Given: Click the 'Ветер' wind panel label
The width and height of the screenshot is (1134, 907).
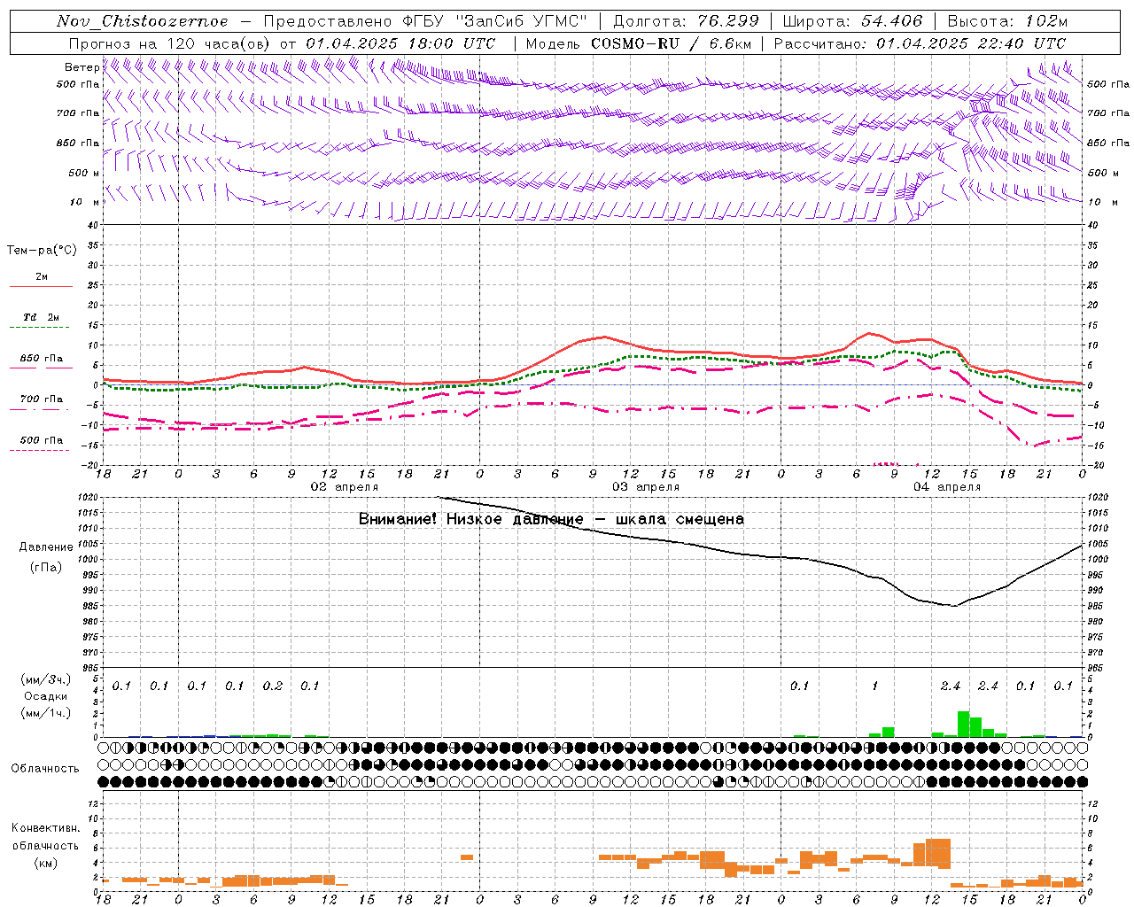Looking at the screenshot, I should click(82, 67).
